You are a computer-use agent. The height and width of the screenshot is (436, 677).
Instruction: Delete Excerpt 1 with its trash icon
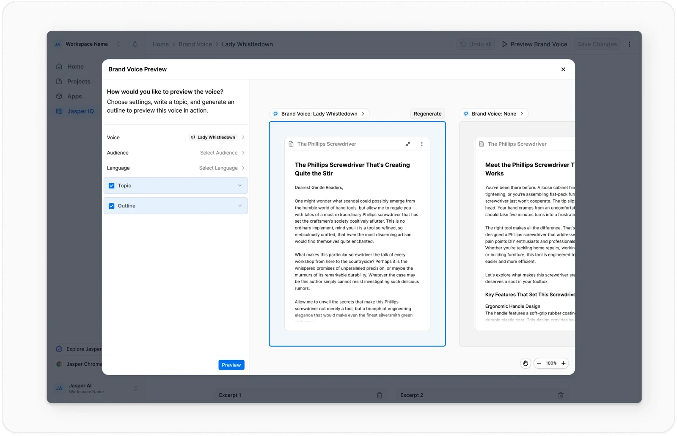[x=380, y=395]
